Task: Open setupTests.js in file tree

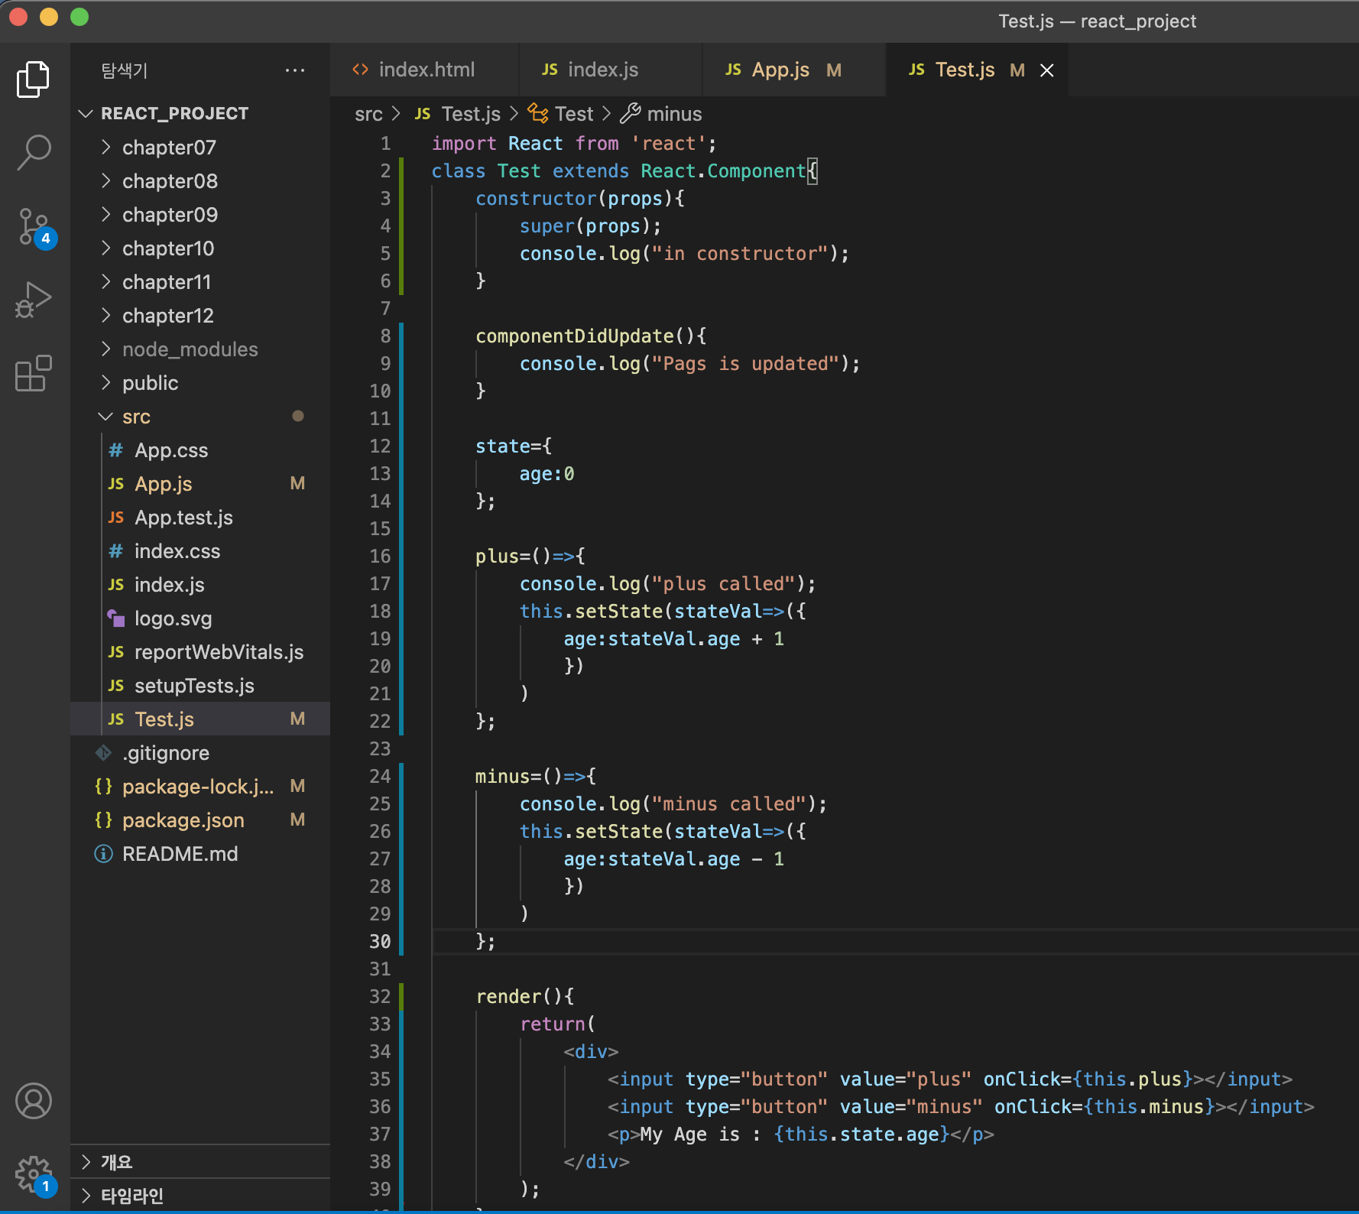Action: (200, 686)
